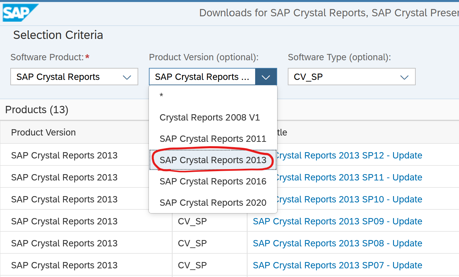This screenshot has width=459, height=277.
Task: Open Crystal Reports 2013 SP07 Update link
Action: pyautogui.click(x=337, y=265)
